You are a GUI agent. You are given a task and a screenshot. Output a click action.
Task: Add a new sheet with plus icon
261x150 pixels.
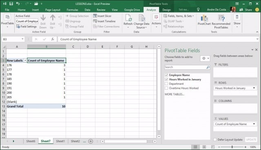pos(91,141)
